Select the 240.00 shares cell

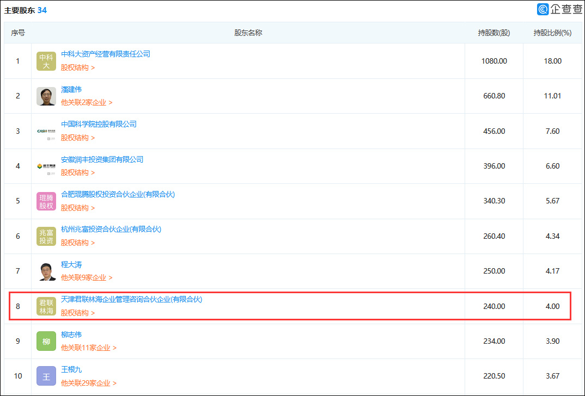494,306
